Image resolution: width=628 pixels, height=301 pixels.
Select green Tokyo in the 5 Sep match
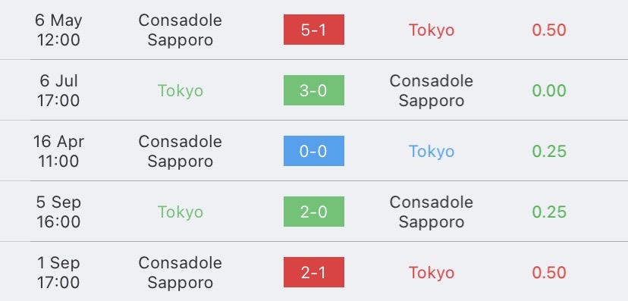coord(181,212)
